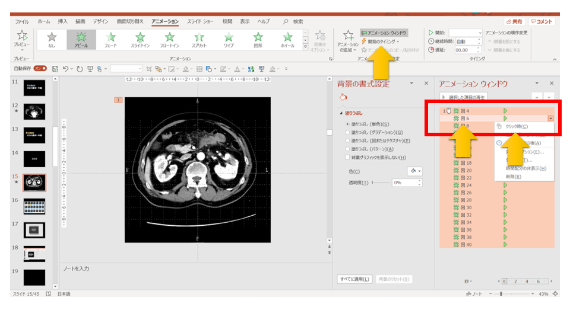570x320 pixels.
Task: Select 塗りつぶし (図またはテクスチャ) radio button
Action: tap(347, 141)
